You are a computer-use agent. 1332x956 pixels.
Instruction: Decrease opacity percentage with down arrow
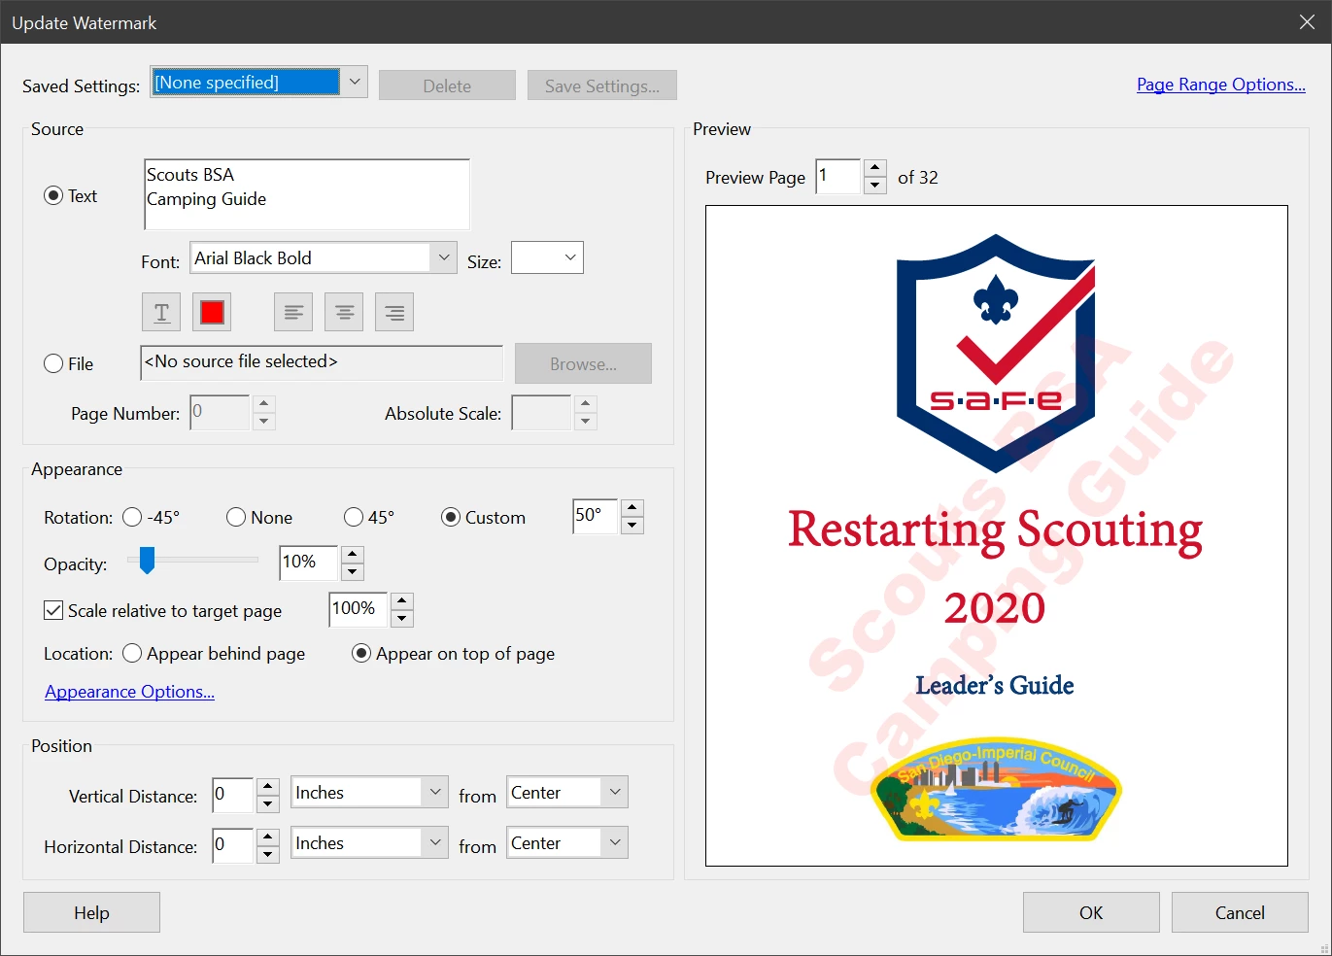tap(353, 571)
